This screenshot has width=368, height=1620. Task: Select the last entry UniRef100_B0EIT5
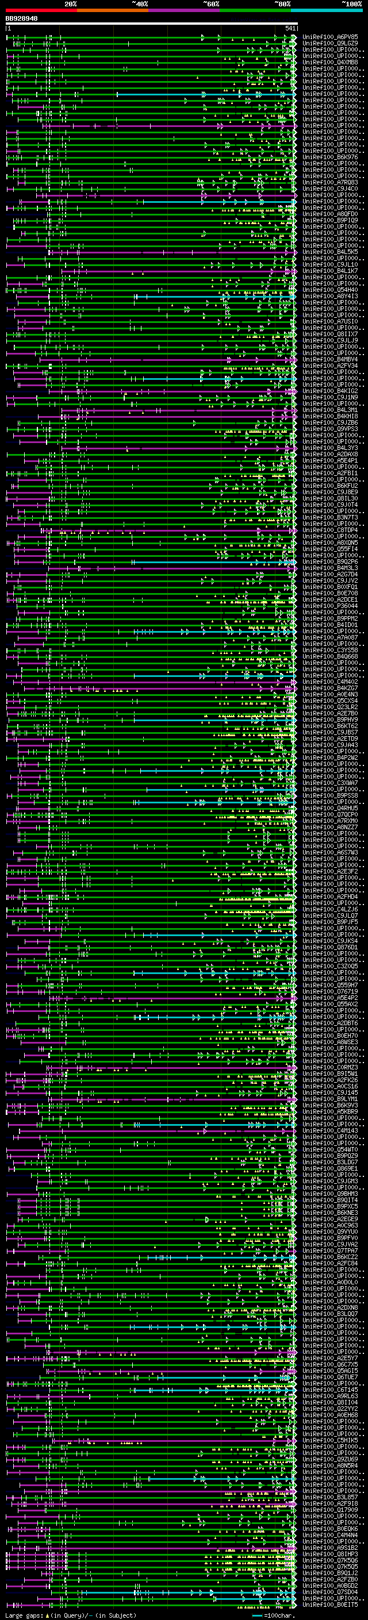[x=330, y=1605]
